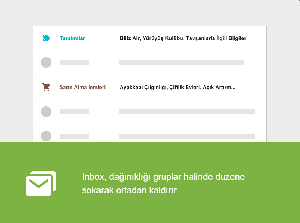This screenshot has height=223, width=300.
Task: Click the avatar circle partly hidden by green banner
Action: click(46, 136)
